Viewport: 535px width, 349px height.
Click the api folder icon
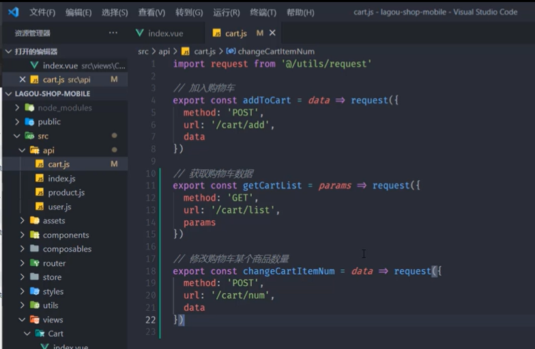pyautogui.click(x=35, y=150)
